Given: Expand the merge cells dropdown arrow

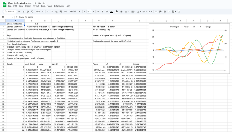Looking at the screenshot, I should pos(129,12).
